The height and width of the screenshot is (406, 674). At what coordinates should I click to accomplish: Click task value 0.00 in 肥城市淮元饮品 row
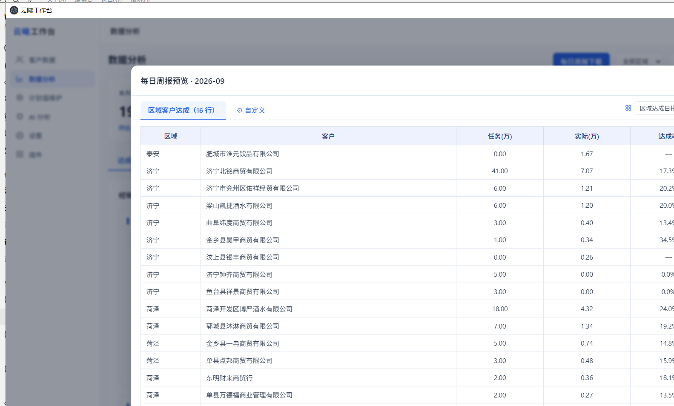pos(500,154)
